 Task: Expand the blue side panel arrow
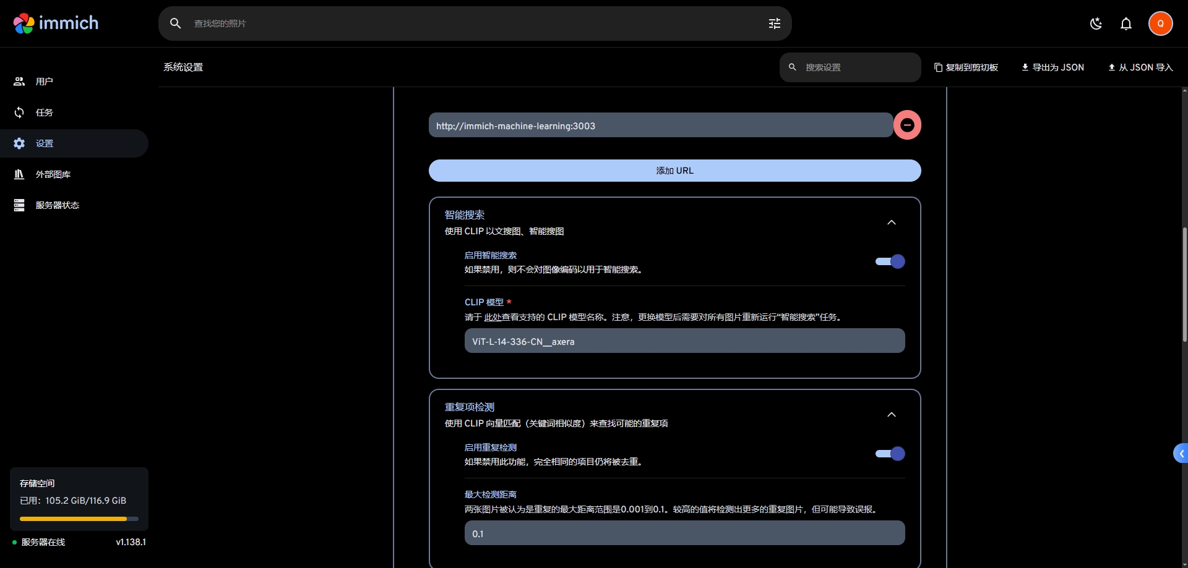(1181, 454)
